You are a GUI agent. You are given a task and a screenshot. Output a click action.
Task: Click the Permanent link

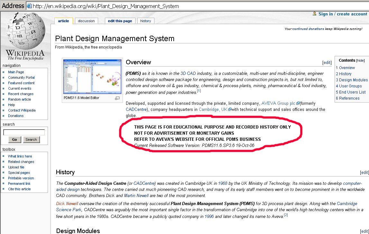[x=19, y=184]
